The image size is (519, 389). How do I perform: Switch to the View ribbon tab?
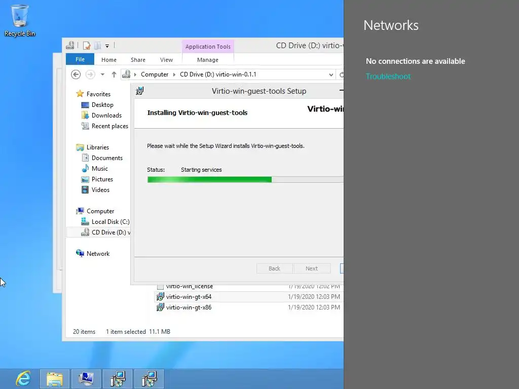click(x=166, y=60)
